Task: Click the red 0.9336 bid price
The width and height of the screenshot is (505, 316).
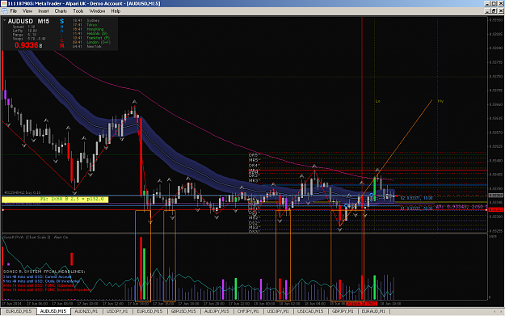Action: [x=27, y=45]
